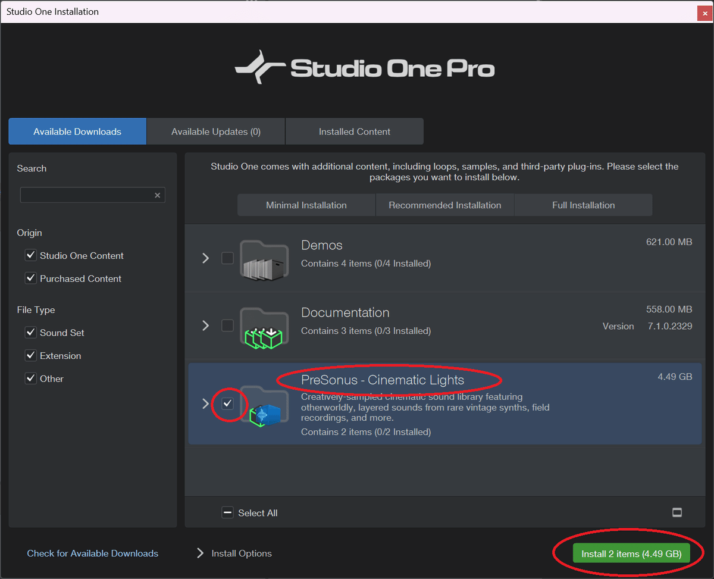Click the Documentation folder icon
The height and width of the screenshot is (579, 714).
click(x=264, y=327)
